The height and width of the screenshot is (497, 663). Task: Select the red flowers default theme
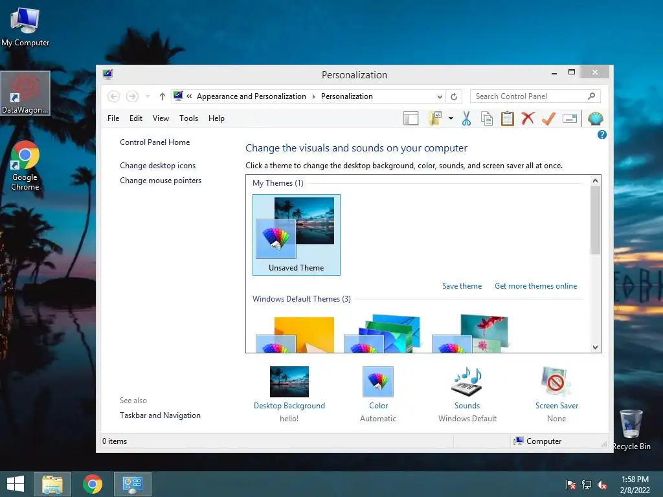pyautogui.click(x=470, y=334)
